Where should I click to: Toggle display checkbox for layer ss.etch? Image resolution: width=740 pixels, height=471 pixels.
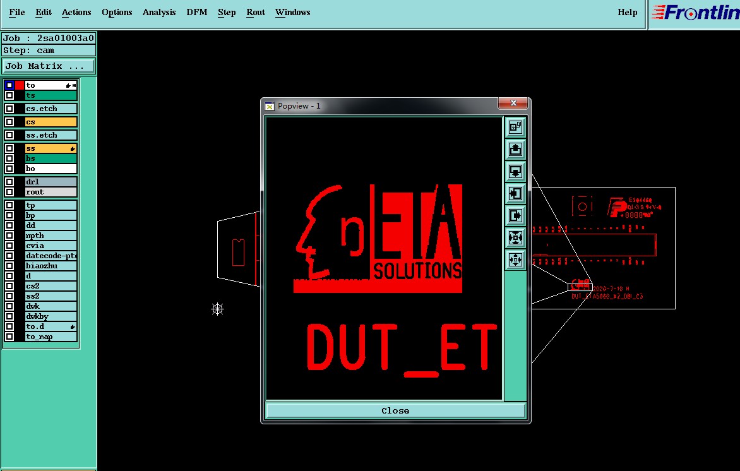click(9, 135)
